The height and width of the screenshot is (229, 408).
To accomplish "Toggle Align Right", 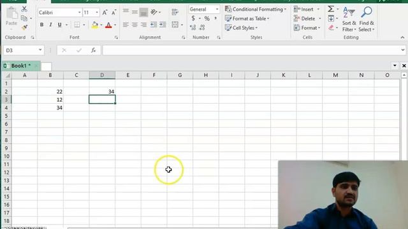I will [143, 25].
